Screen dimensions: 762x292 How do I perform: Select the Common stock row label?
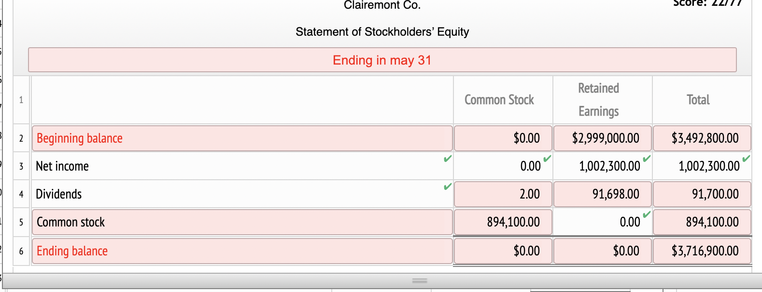241,222
